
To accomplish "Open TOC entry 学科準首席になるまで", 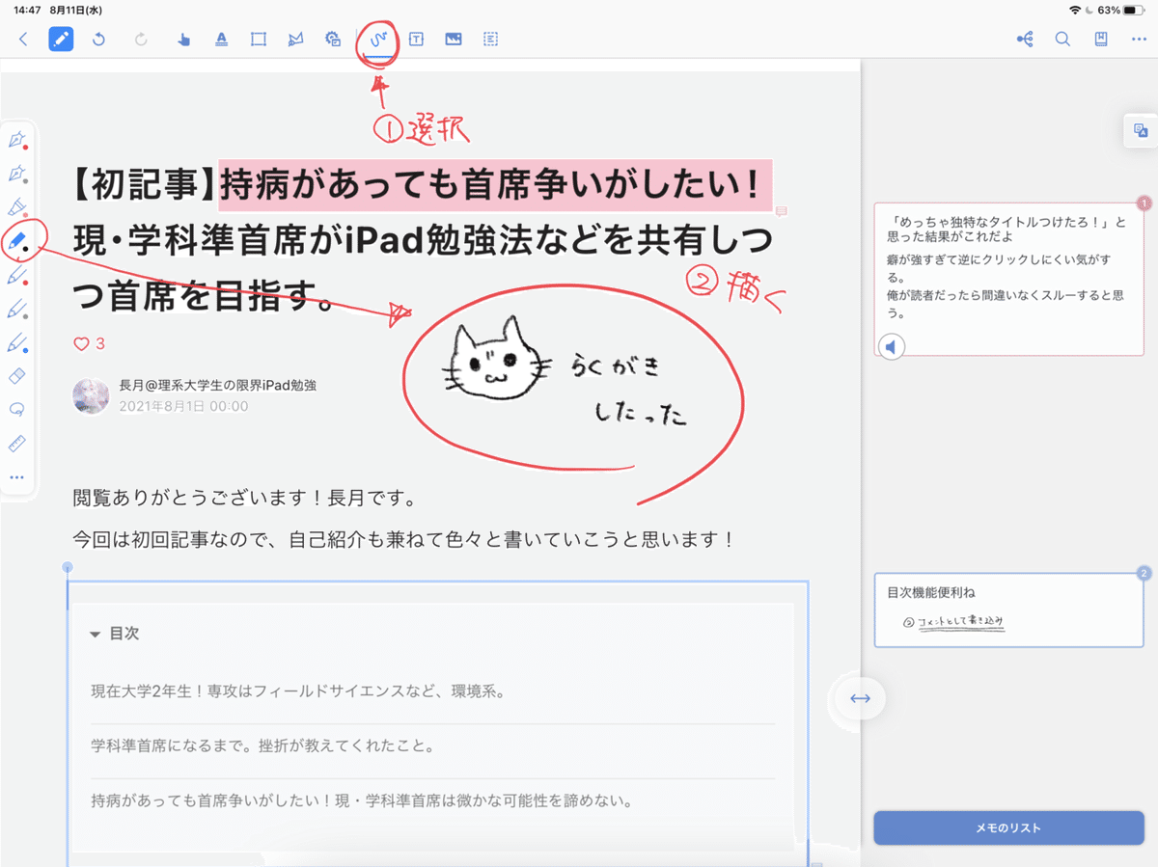I will tap(264, 746).
